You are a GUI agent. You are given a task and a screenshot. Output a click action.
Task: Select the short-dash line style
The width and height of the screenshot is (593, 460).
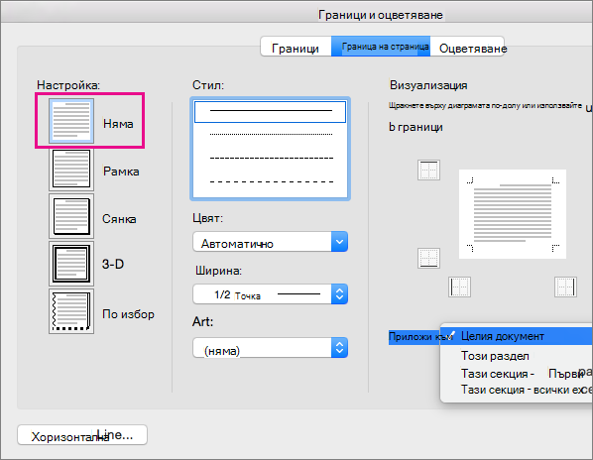[270, 158]
